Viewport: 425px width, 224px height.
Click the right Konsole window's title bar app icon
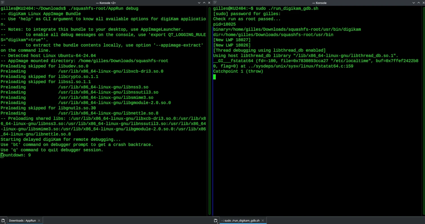tap(215, 3)
